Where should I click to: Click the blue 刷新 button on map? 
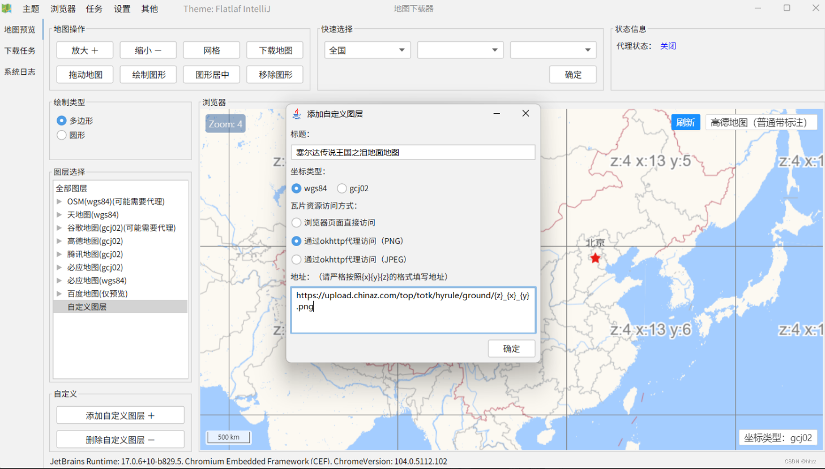(x=686, y=122)
